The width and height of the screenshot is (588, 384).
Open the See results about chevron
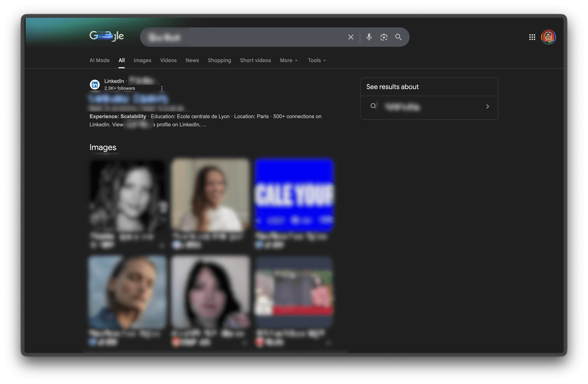pyautogui.click(x=487, y=106)
